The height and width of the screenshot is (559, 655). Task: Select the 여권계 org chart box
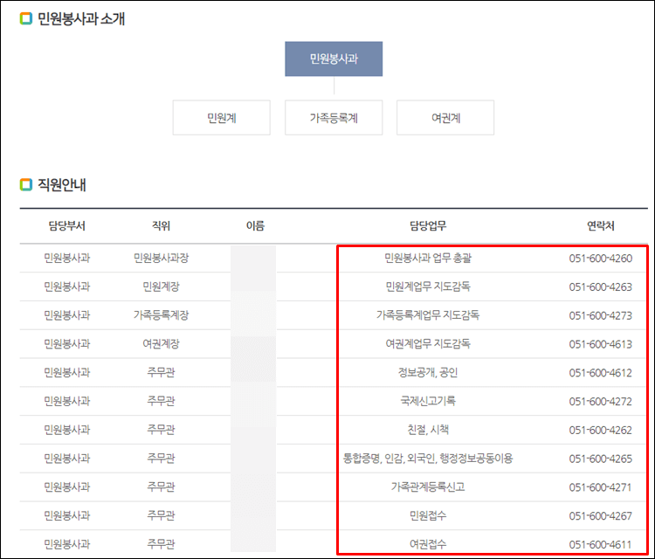tap(445, 118)
